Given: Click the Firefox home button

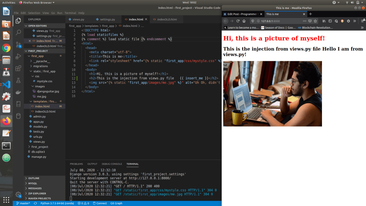Looking at the screenshot, I should point(244,21).
